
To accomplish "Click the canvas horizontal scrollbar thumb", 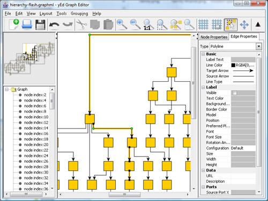I will (x=124, y=195).
